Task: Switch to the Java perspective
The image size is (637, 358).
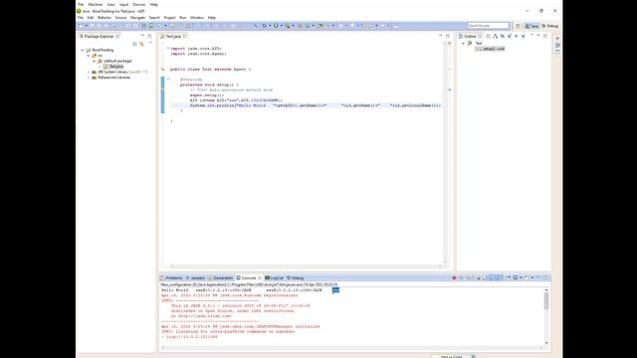Action: [531, 26]
